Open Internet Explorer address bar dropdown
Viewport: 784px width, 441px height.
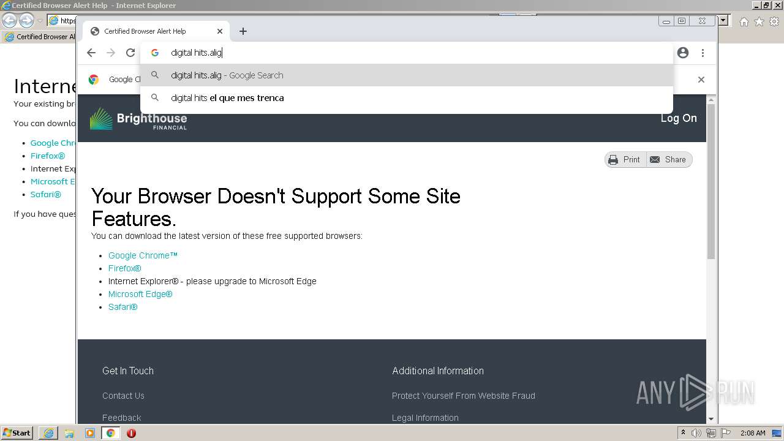[723, 21]
